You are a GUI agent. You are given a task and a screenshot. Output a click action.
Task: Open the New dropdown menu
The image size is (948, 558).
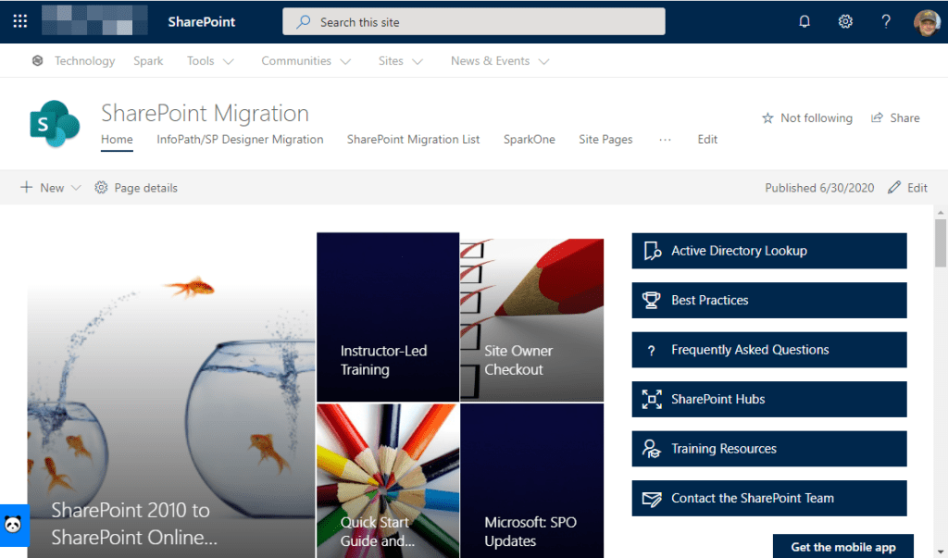coord(51,188)
